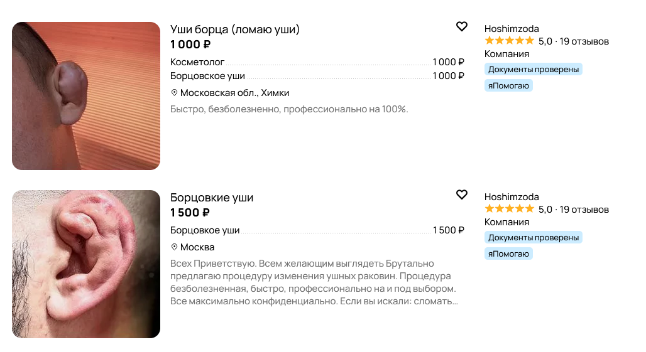The width and height of the screenshot is (646, 352).
Task: Favorite the 'Уши борца' listing heart icon
Action: coord(461,26)
